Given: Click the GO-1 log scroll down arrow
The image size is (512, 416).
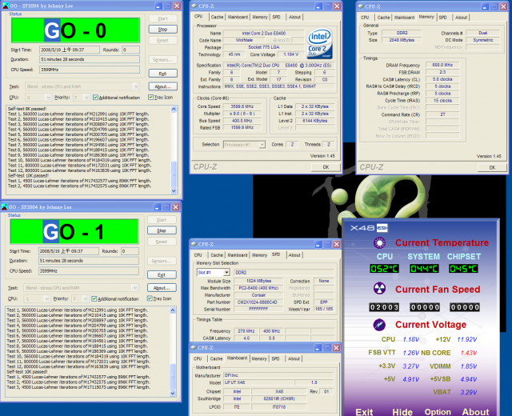Looking at the screenshot, I should pyautogui.click(x=173, y=394).
